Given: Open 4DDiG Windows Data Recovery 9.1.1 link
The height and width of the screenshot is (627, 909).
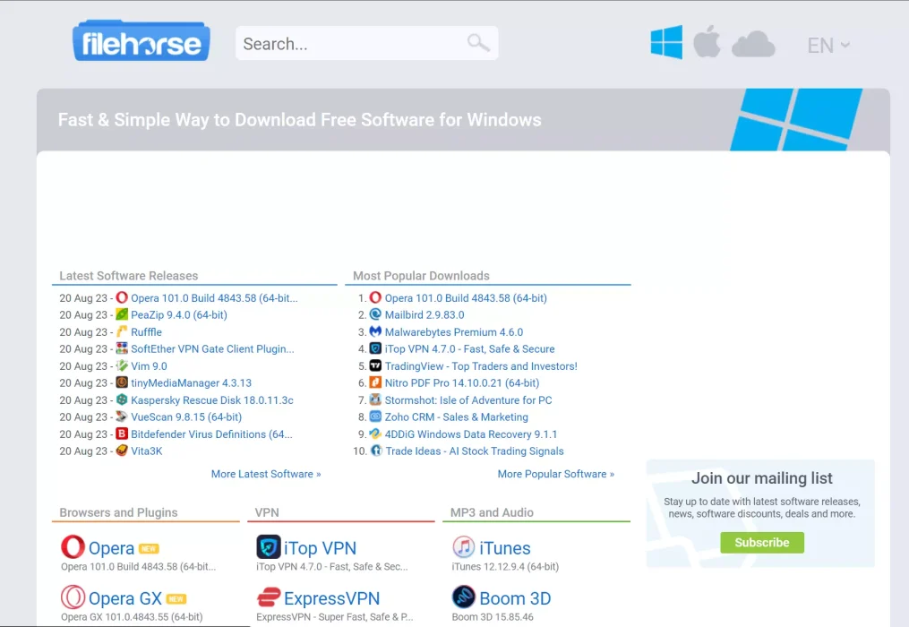Looking at the screenshot, I should [x=471, y=434].
